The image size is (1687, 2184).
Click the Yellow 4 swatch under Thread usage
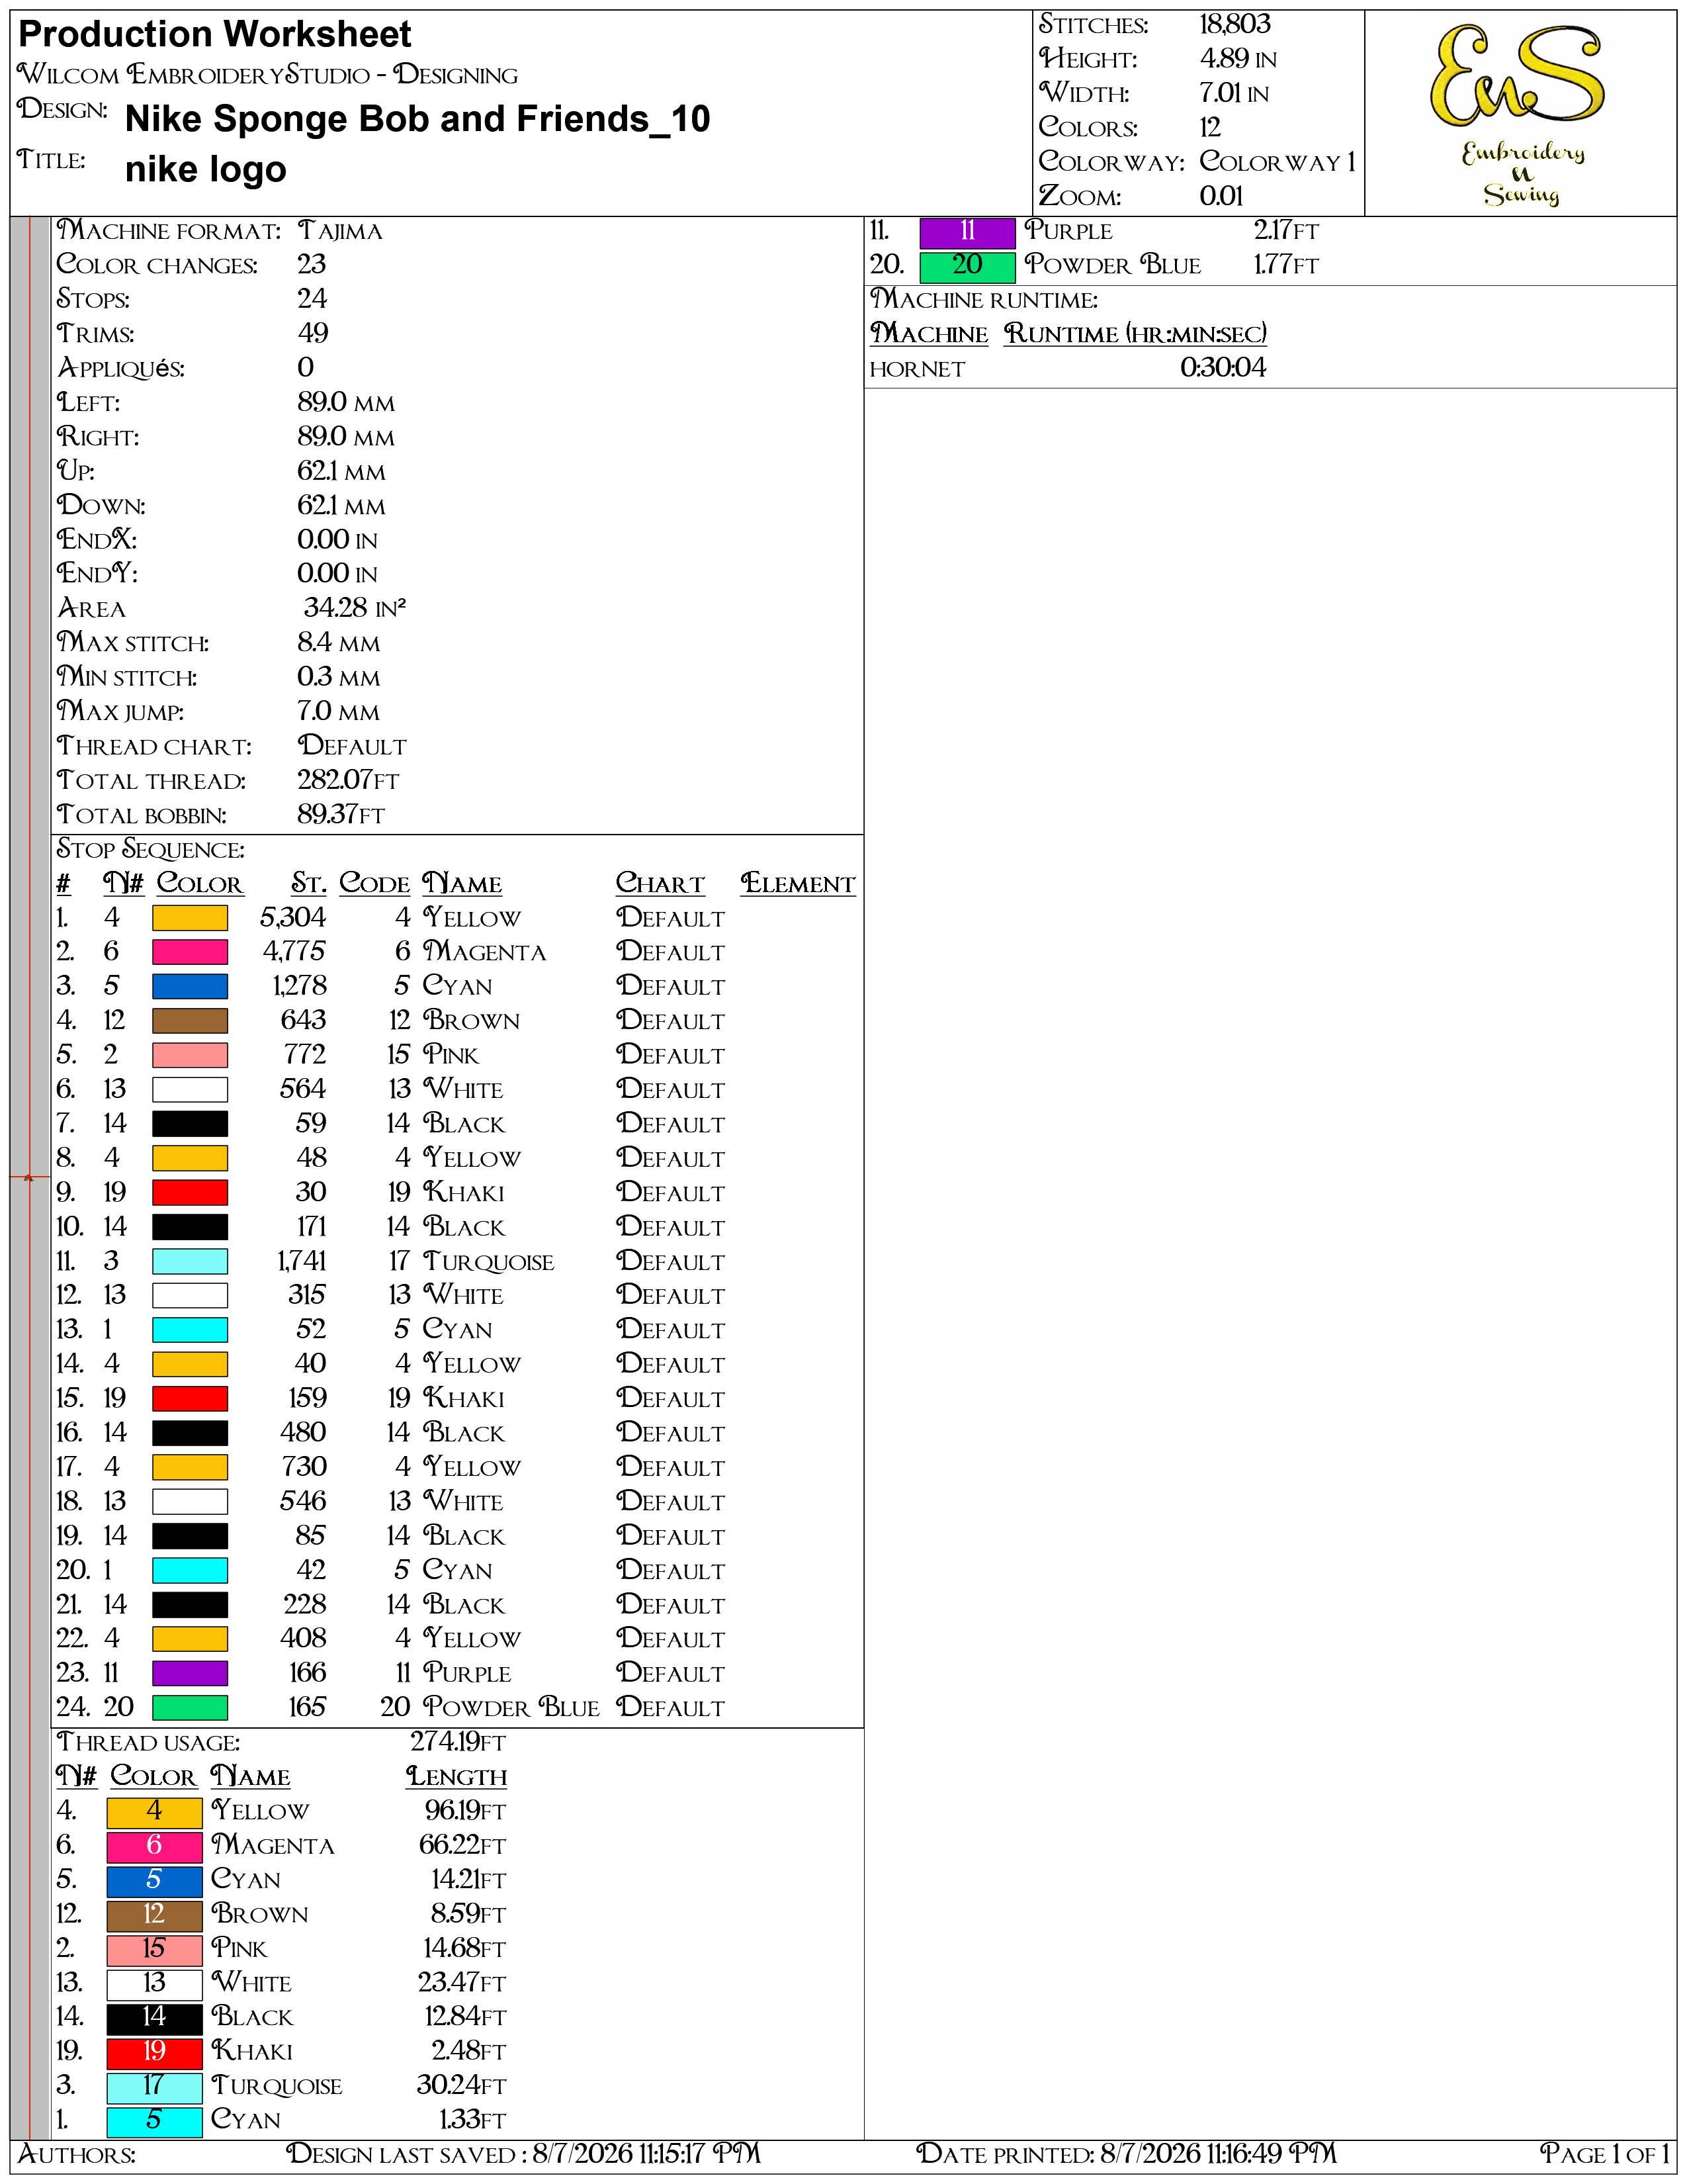tap(154, 1812)
